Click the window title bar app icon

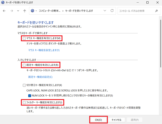tap(3, 2)
